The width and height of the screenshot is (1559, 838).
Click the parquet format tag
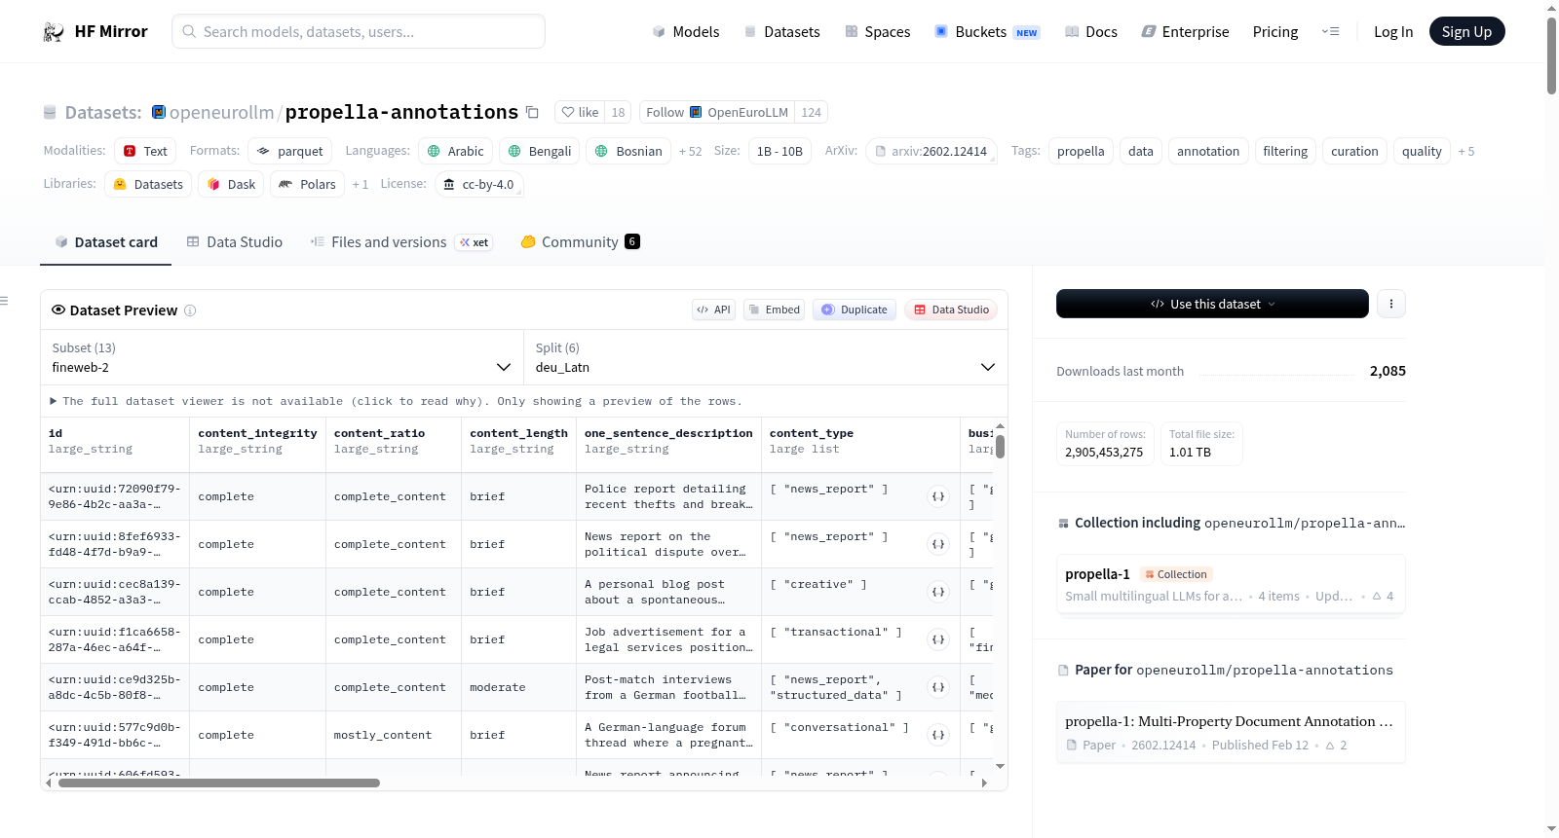click(x=289, y=151)
